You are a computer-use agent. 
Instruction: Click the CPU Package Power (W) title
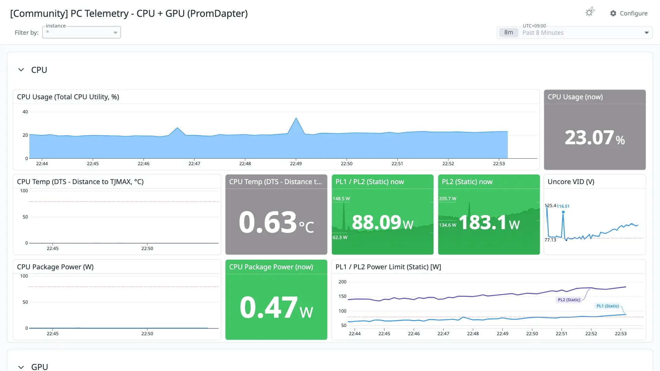[x=55, y=267]
